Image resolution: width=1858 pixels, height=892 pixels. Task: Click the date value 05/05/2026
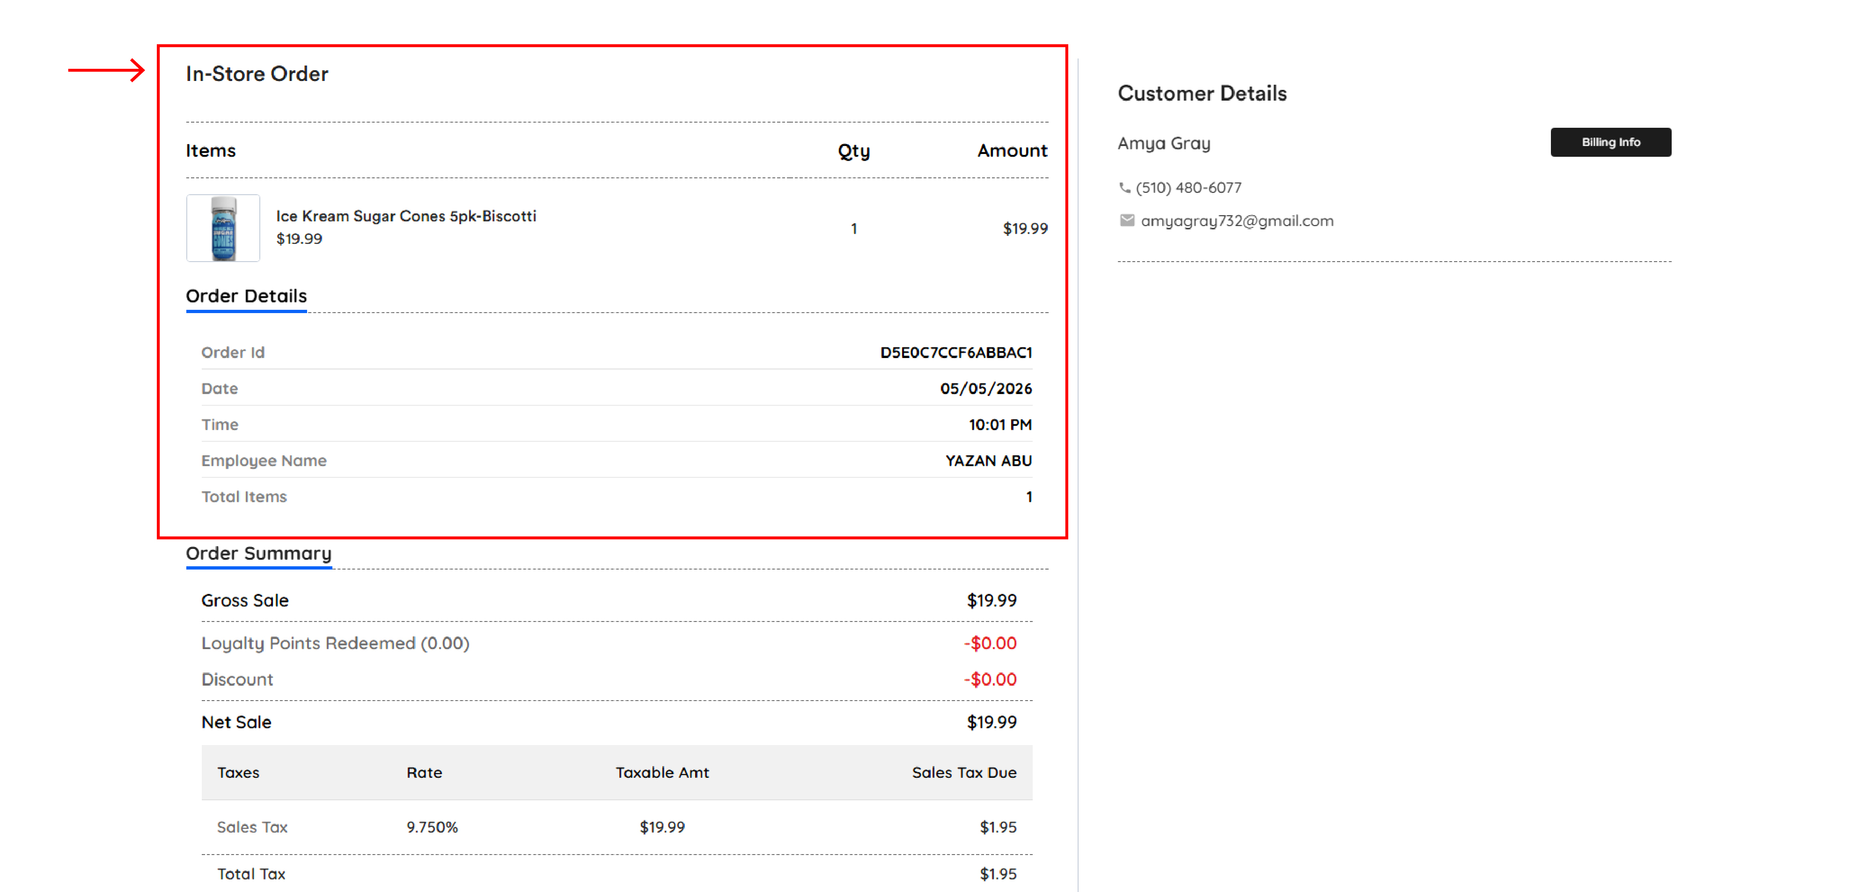coord(985,388)
